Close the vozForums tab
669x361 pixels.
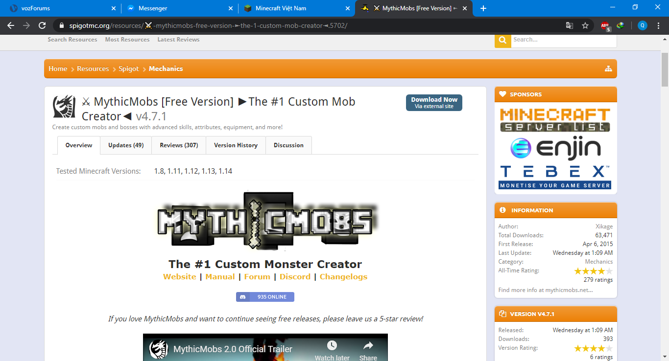(114, 8)
